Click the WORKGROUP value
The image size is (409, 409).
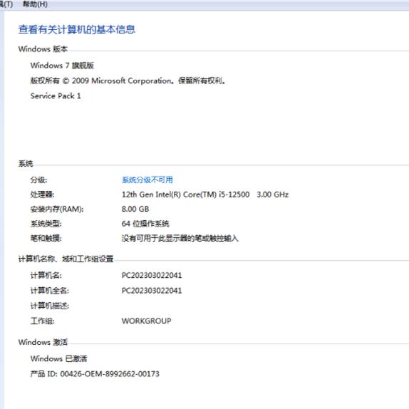(146, 321)
